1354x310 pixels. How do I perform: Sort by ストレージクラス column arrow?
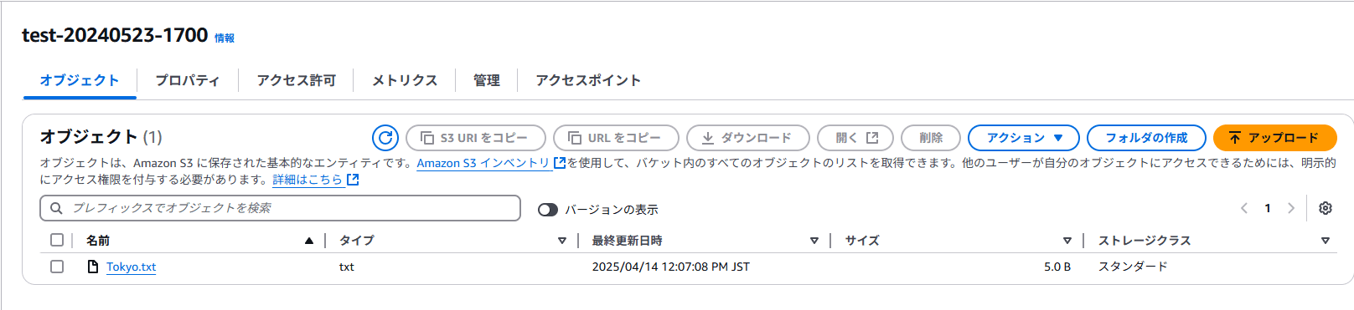[x=1325, y=241]
